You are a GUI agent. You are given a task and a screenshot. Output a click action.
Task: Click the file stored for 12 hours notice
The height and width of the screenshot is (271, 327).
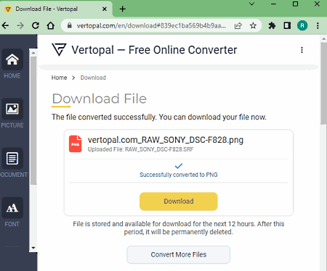coord(179,228)
